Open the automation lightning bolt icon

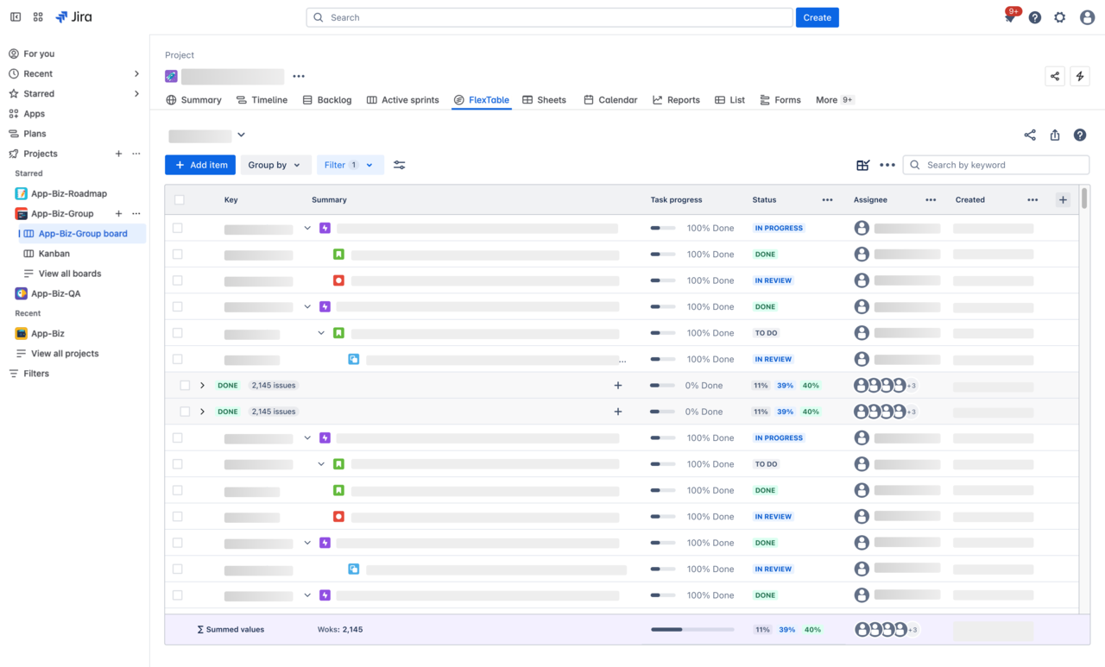(1080, 76)
